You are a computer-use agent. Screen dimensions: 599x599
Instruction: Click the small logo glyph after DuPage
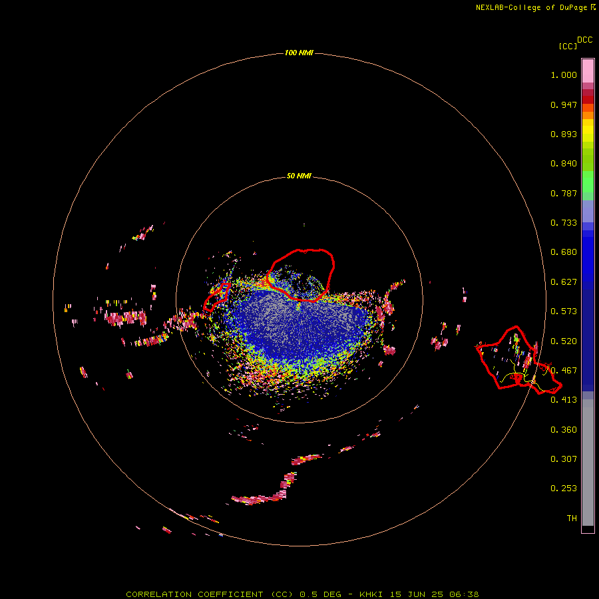coord(593,7)
